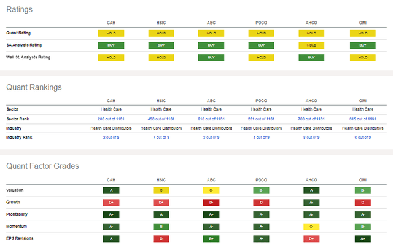
Task: Select PDCO Wall St. Analysts Rating HOLD badge
Action: 261,57
